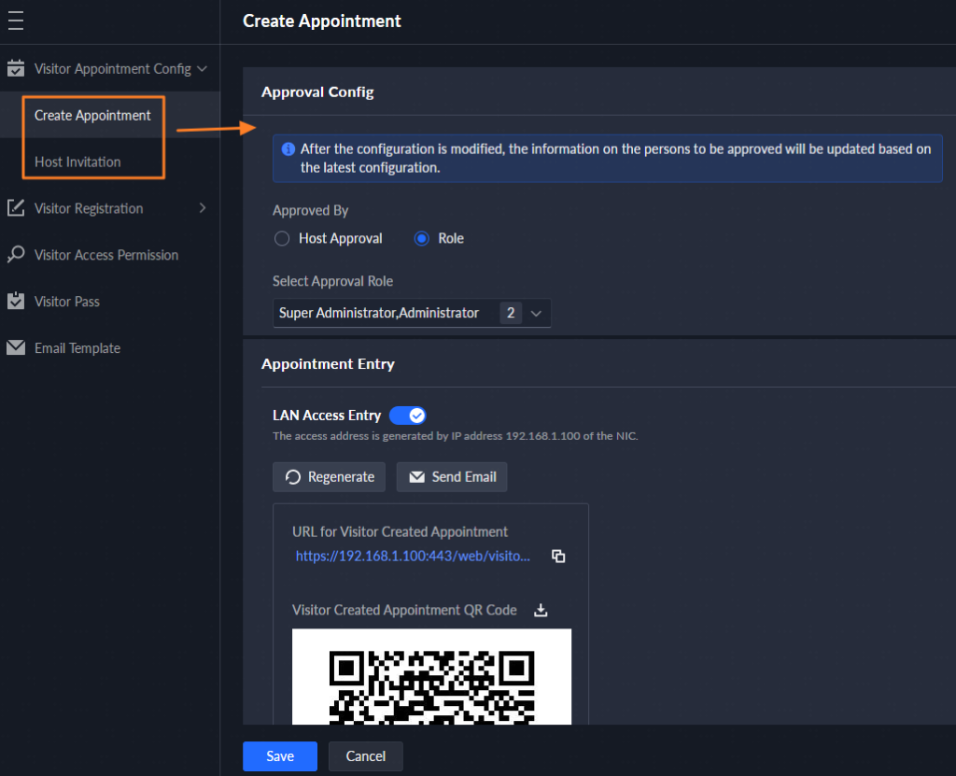Click the Visitor Pass badge icon
This screenshot has height=776, width=956.
pyautogui.click(x=16, y=302)
